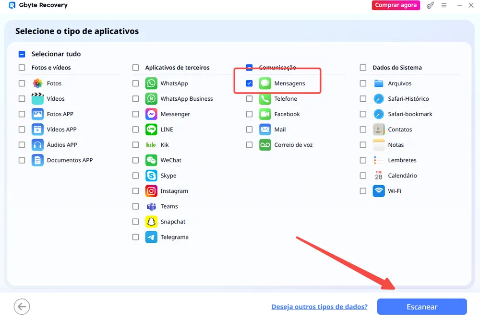Click the Wi-Fi icon
Screen dimensions: 480x320
pyautogui.click(x=379, y=191)
